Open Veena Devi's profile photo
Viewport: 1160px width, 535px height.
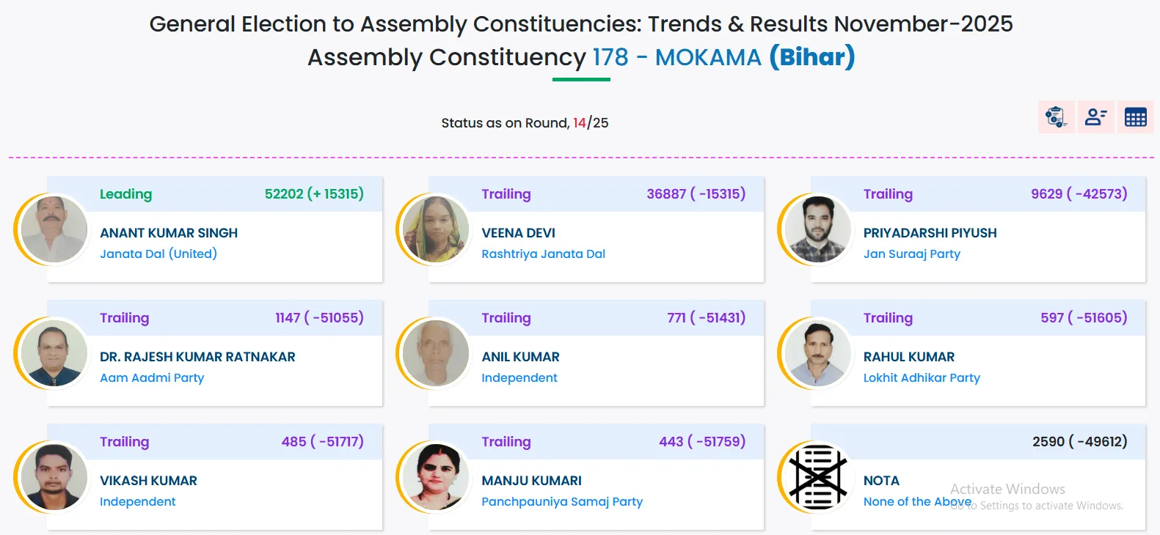(436, 229)
